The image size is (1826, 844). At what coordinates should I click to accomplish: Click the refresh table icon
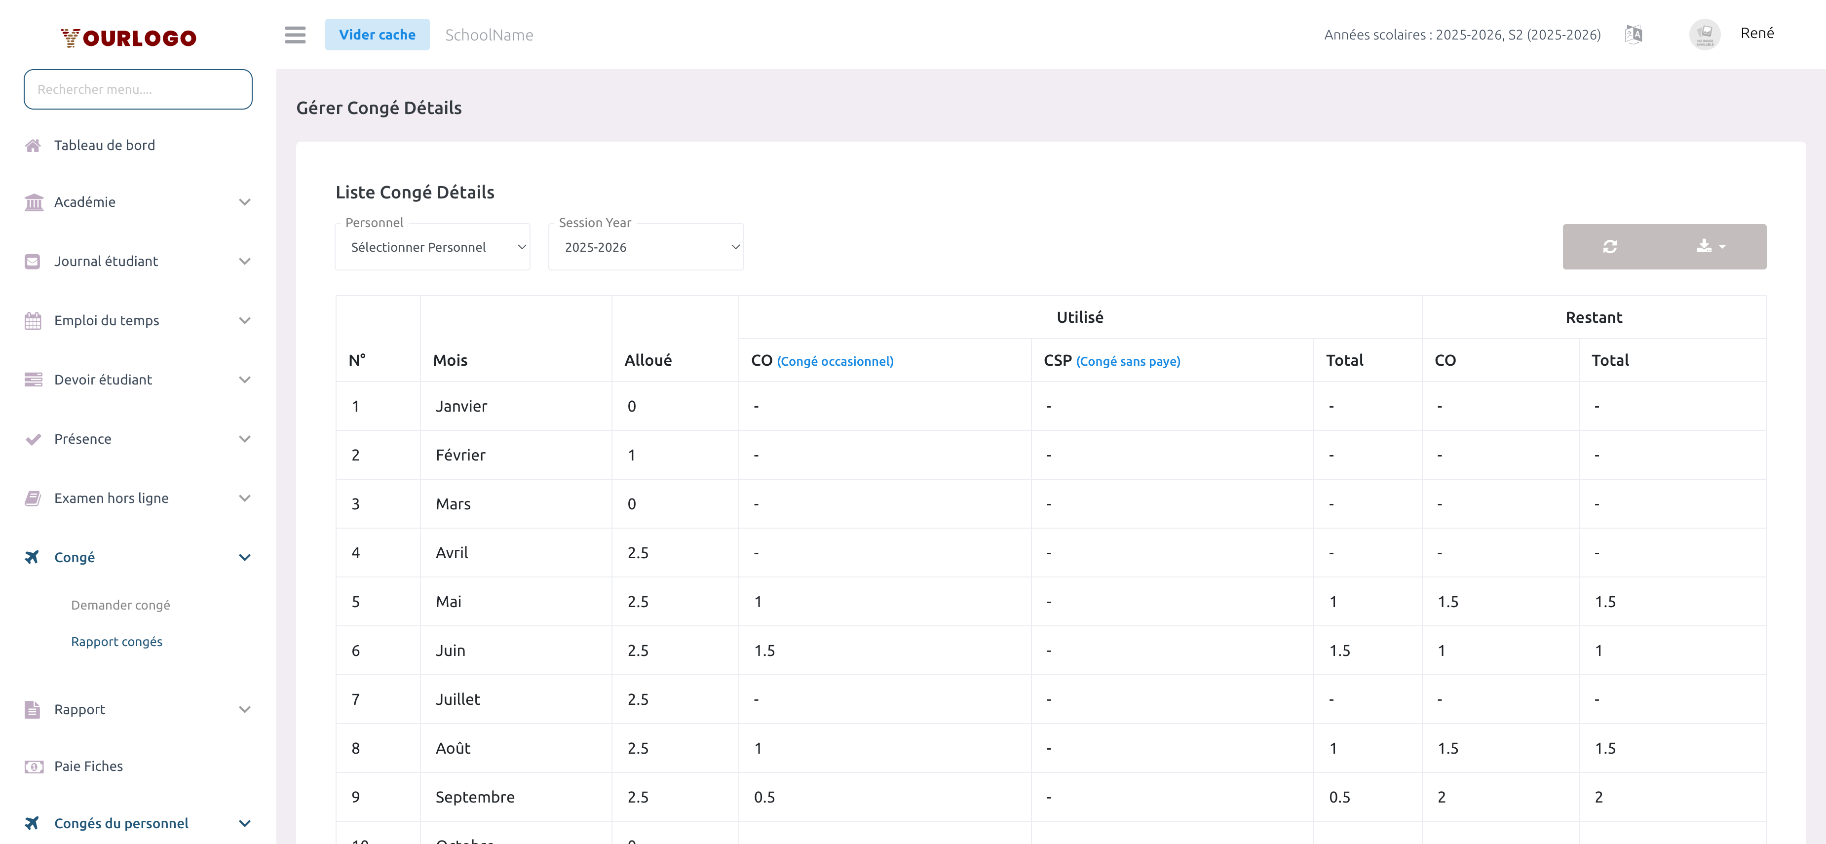tap(1610, 247)
